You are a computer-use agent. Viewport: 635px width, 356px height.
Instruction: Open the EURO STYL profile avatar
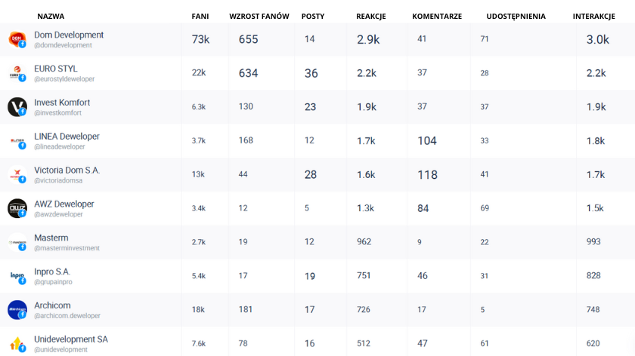click(x=17, y=73)
